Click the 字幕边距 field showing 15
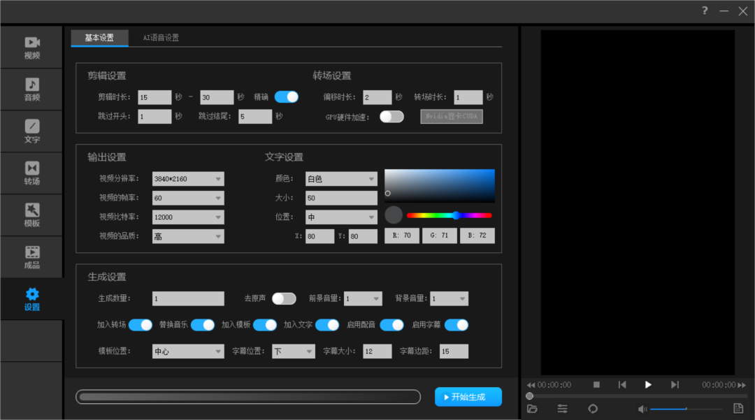The width and height of the screenshot is (755, 420). 454,352
